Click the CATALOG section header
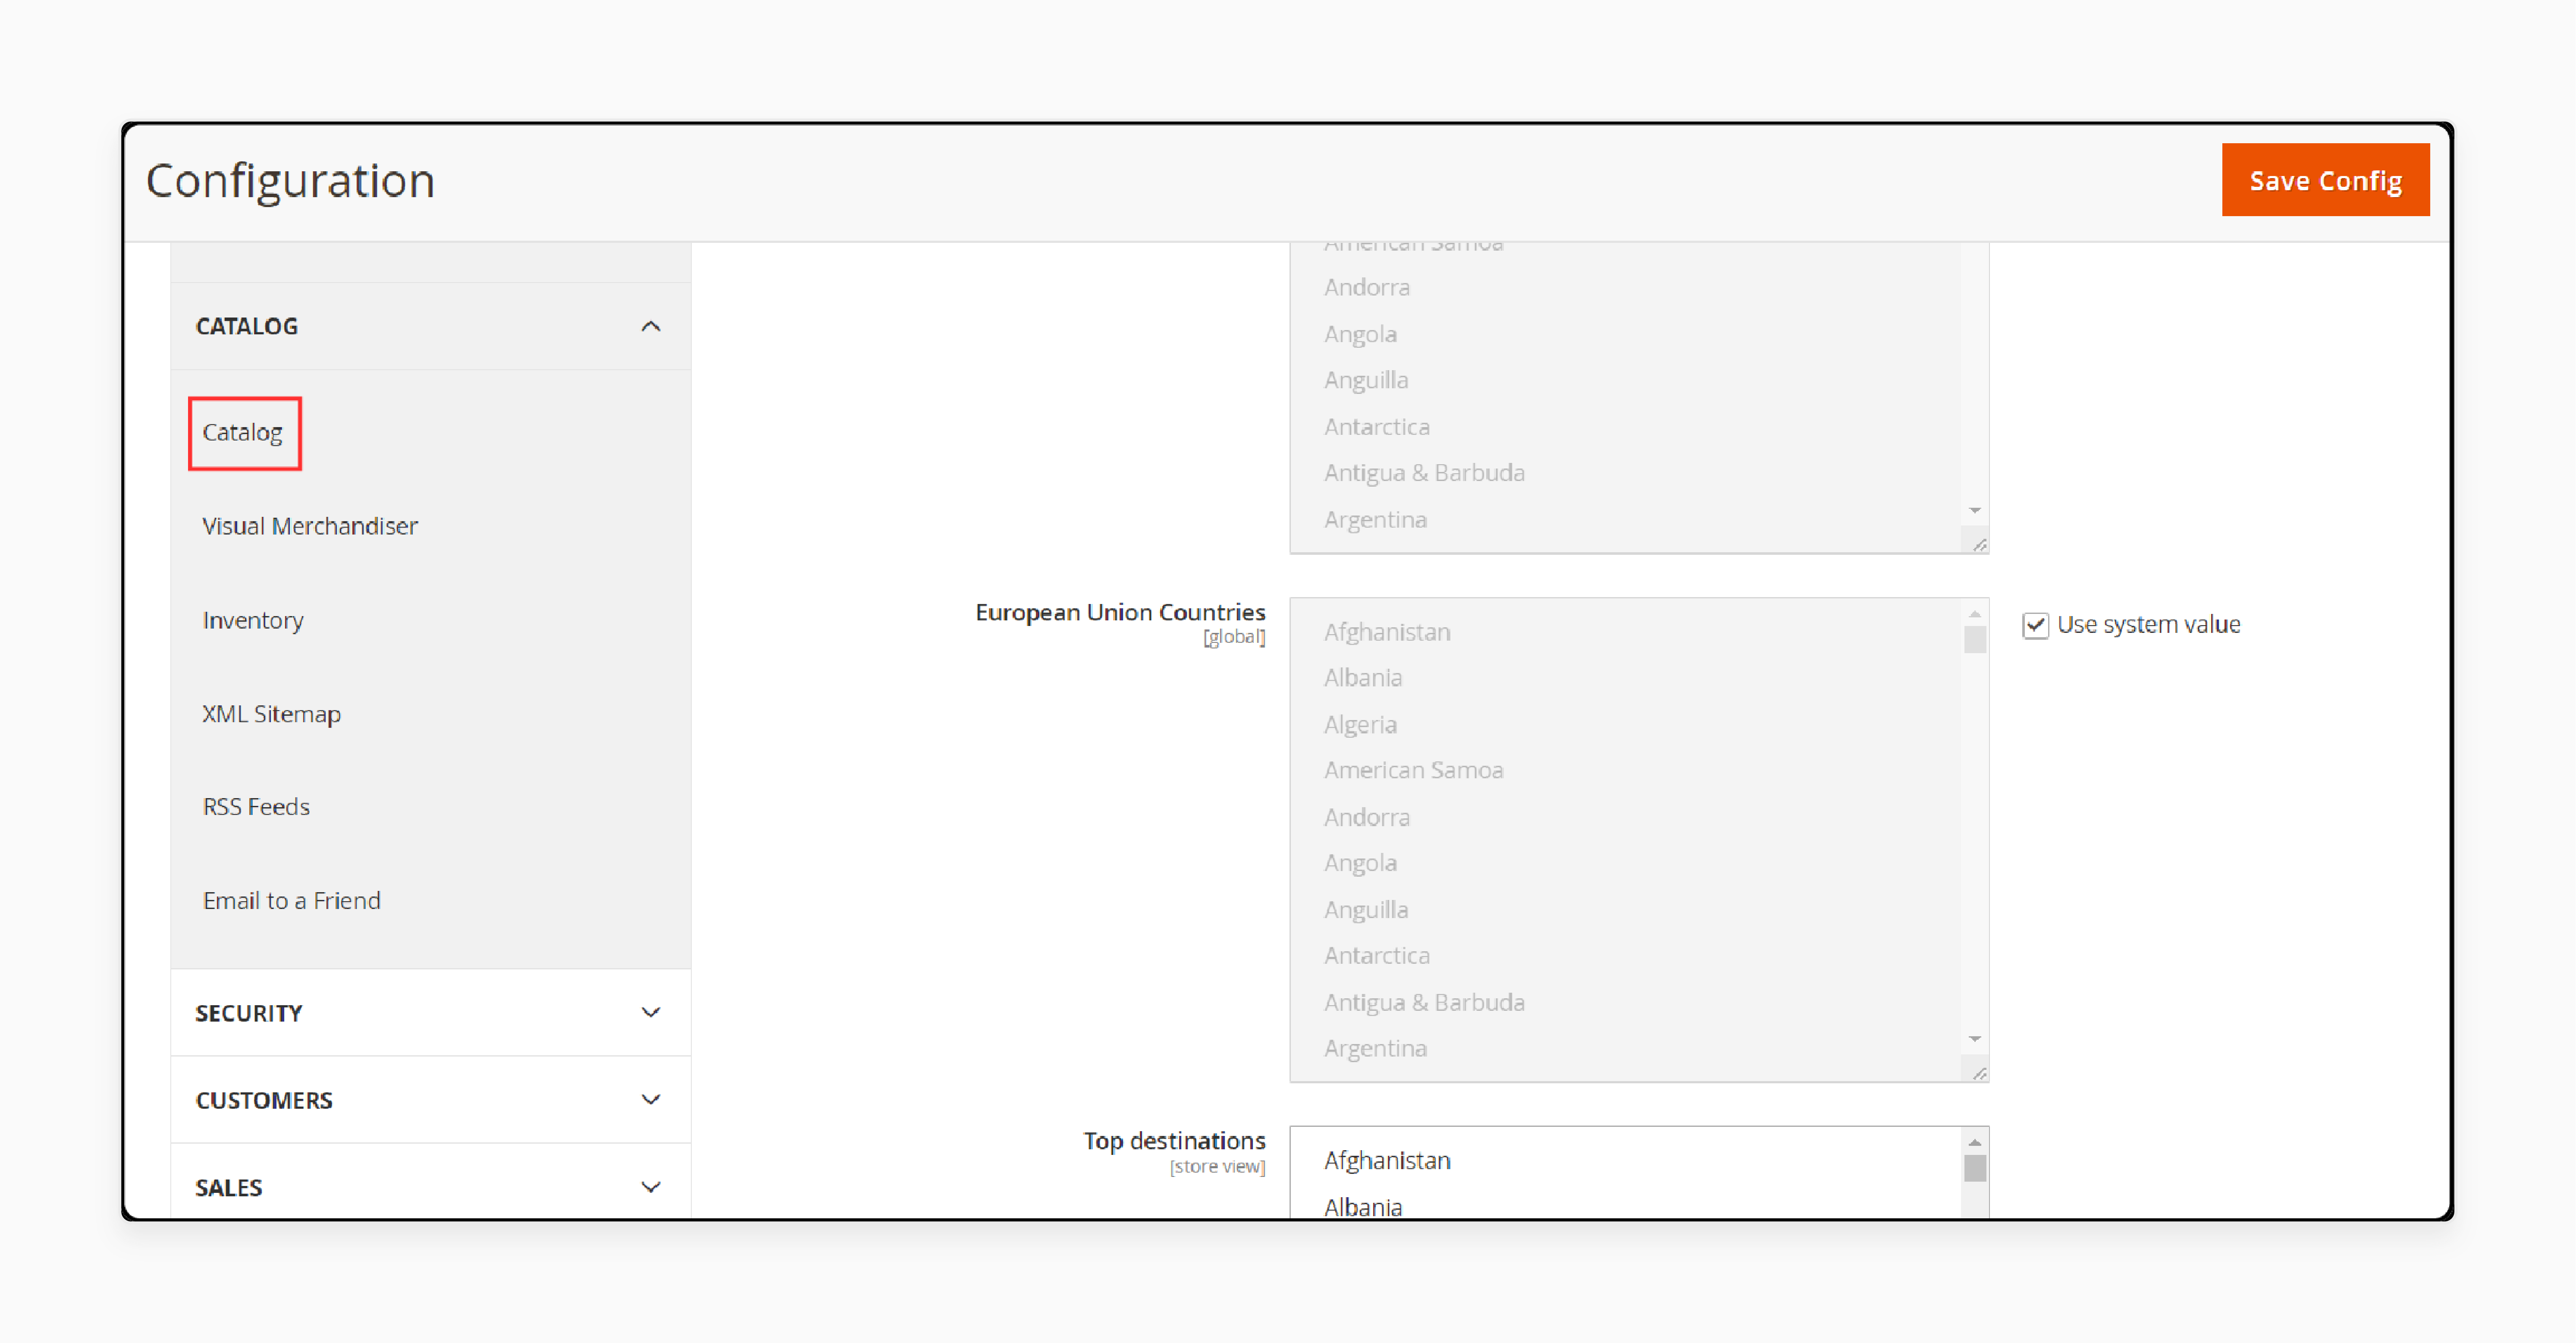 (431, 326)
